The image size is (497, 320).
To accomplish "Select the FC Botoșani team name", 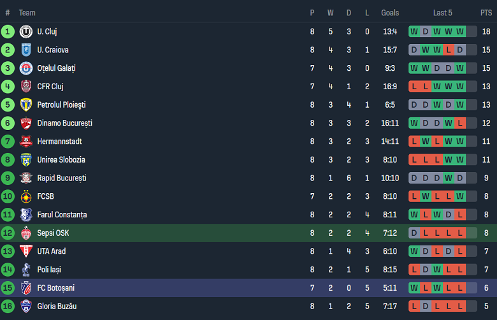I will click(55, 288).
